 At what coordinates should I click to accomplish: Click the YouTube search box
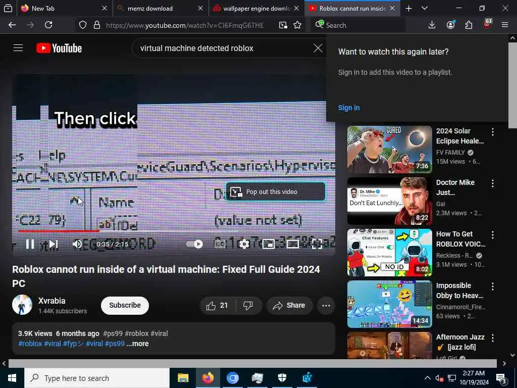coord(224,48)
